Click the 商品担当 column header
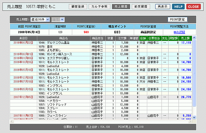Screen dimensions: 206x133 pyautogui.click(x=98, y=38)
